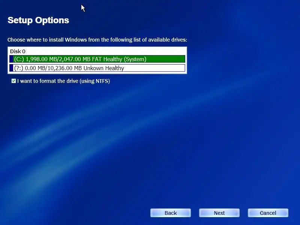Cancel the Windows setup
This screenshot has width=300, height=225.
[x=268, y=213]
